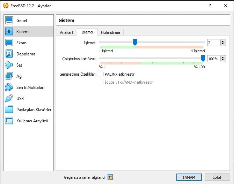Click the İşlemci slider handle
This screenshot has height=184, width=234.
pyautogui.click(x=135, y=42)
